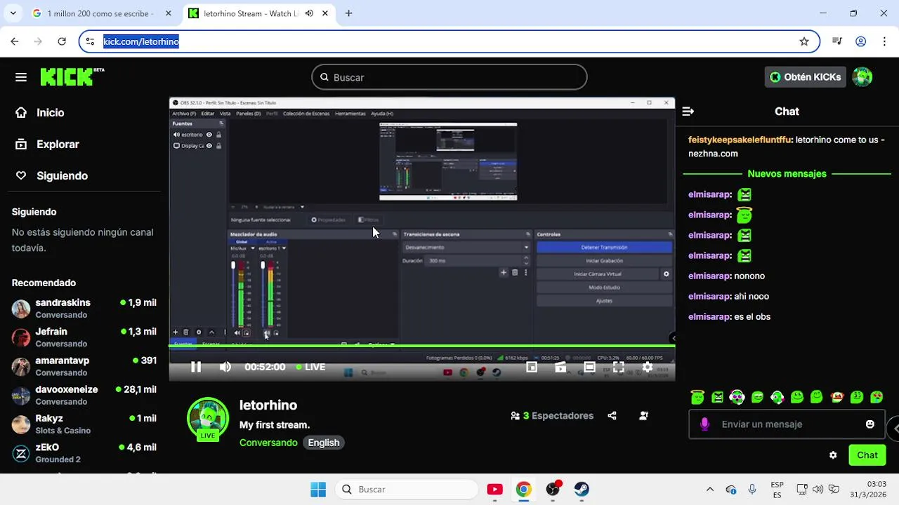The width and height of the screenshot is (899, 505).
Task: Click Nuevos mensajes divider to jump down
Action: click(787, 173)
